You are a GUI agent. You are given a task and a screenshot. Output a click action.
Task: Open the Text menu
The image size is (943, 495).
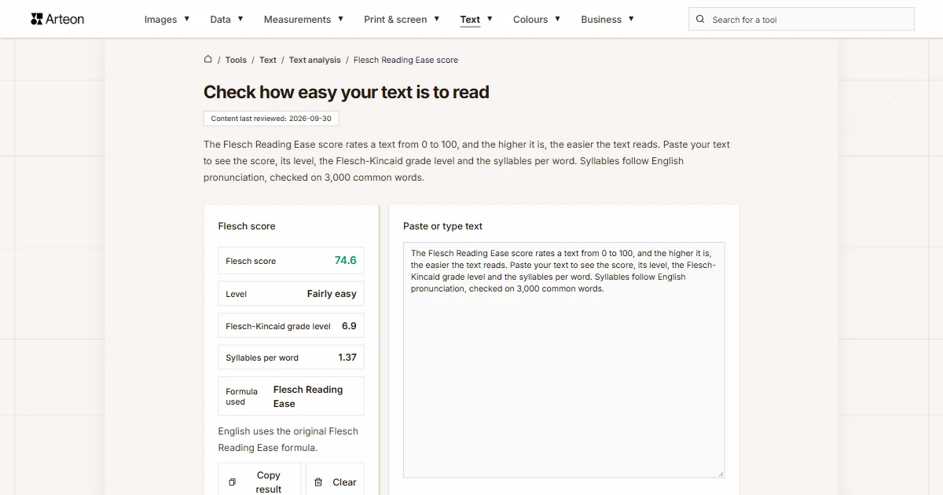pyautogui.click(x=470, y=19)
